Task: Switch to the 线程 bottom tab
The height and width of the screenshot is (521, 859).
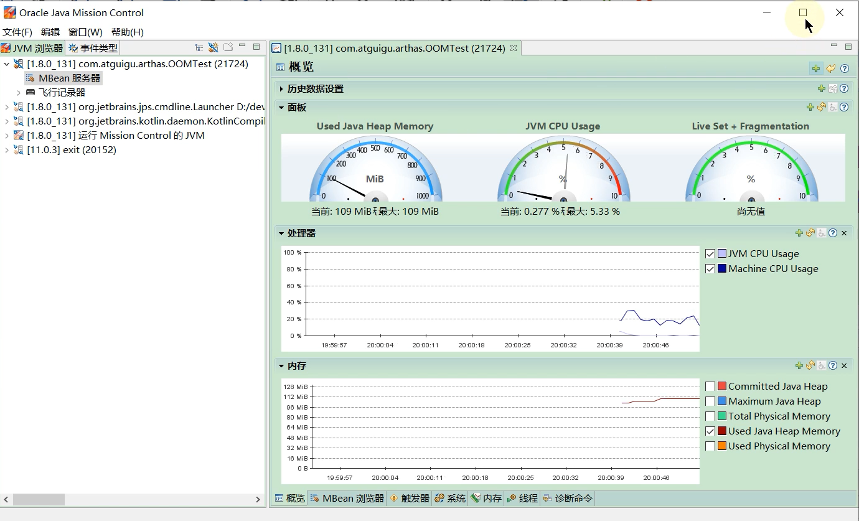Action: [x=523, y=499]
